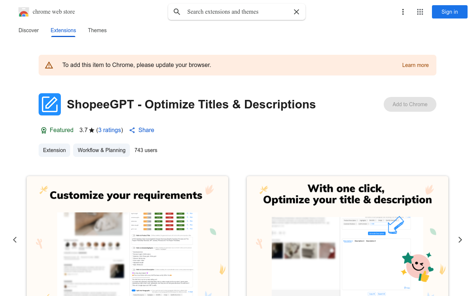
Task: Open the Learn more link
Action: click(x=415, y=65)
